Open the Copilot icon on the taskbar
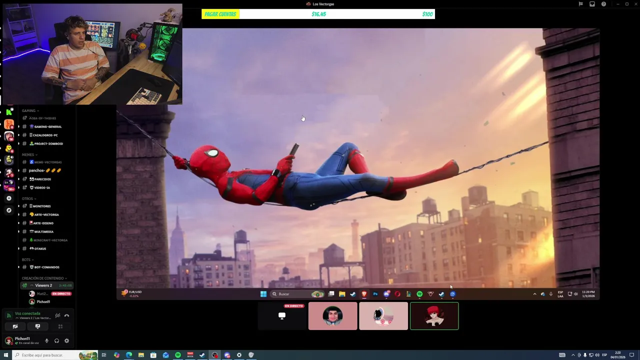The width and height of the screenshot is (640, 360). [116, 355]
